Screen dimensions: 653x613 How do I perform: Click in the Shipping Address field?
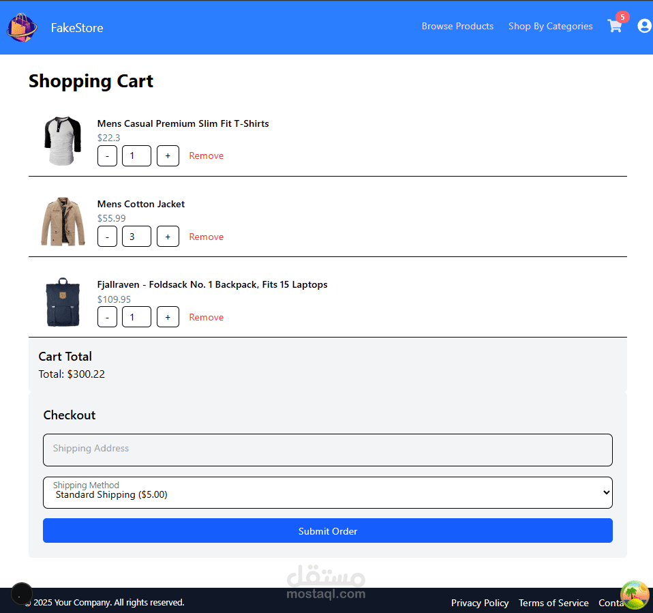point(328,450)
